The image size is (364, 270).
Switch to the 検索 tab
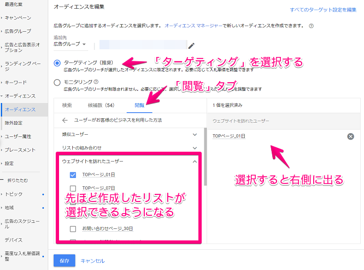[67, 105]
